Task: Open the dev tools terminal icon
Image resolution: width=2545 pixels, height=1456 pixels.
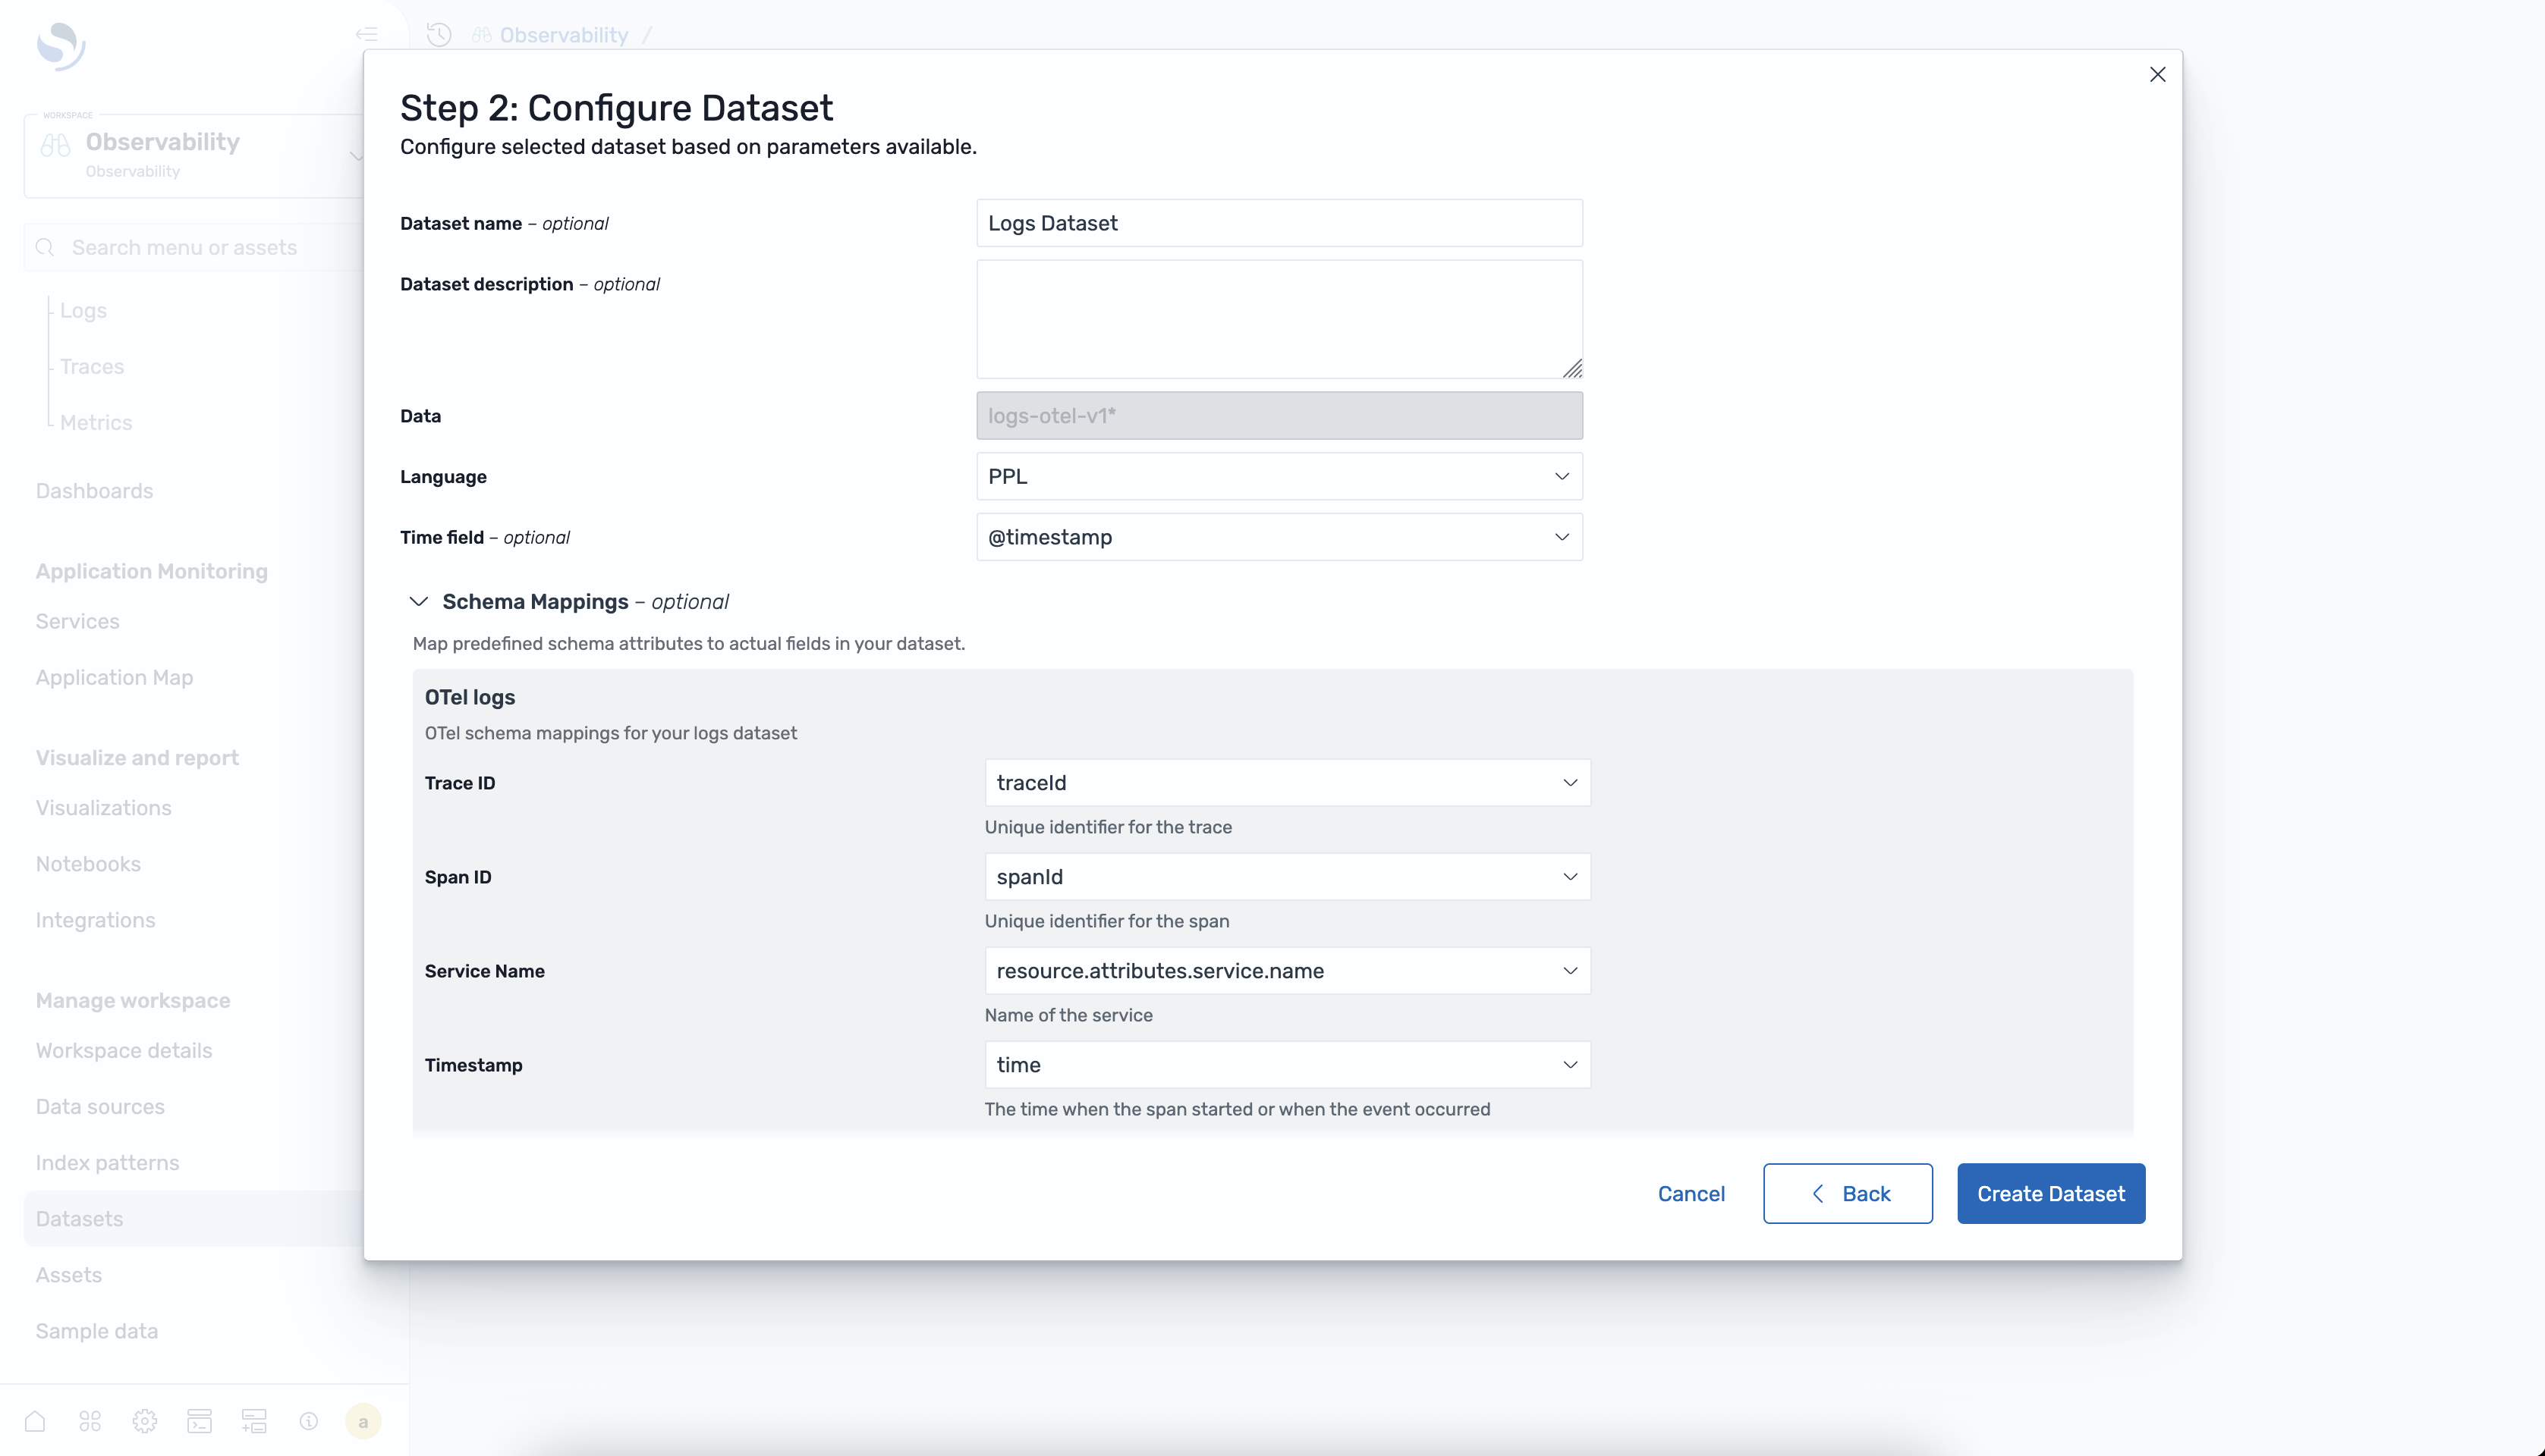Action: point(199,1420)
